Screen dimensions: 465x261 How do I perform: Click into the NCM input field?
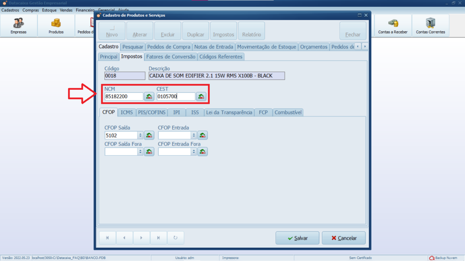(124, 97)
